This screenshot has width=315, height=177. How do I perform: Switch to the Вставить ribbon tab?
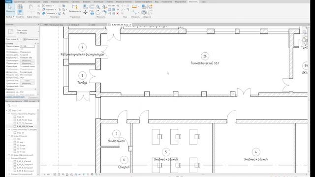(87, 1)
